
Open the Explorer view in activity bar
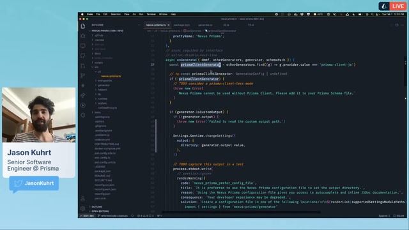click(83, 26)
